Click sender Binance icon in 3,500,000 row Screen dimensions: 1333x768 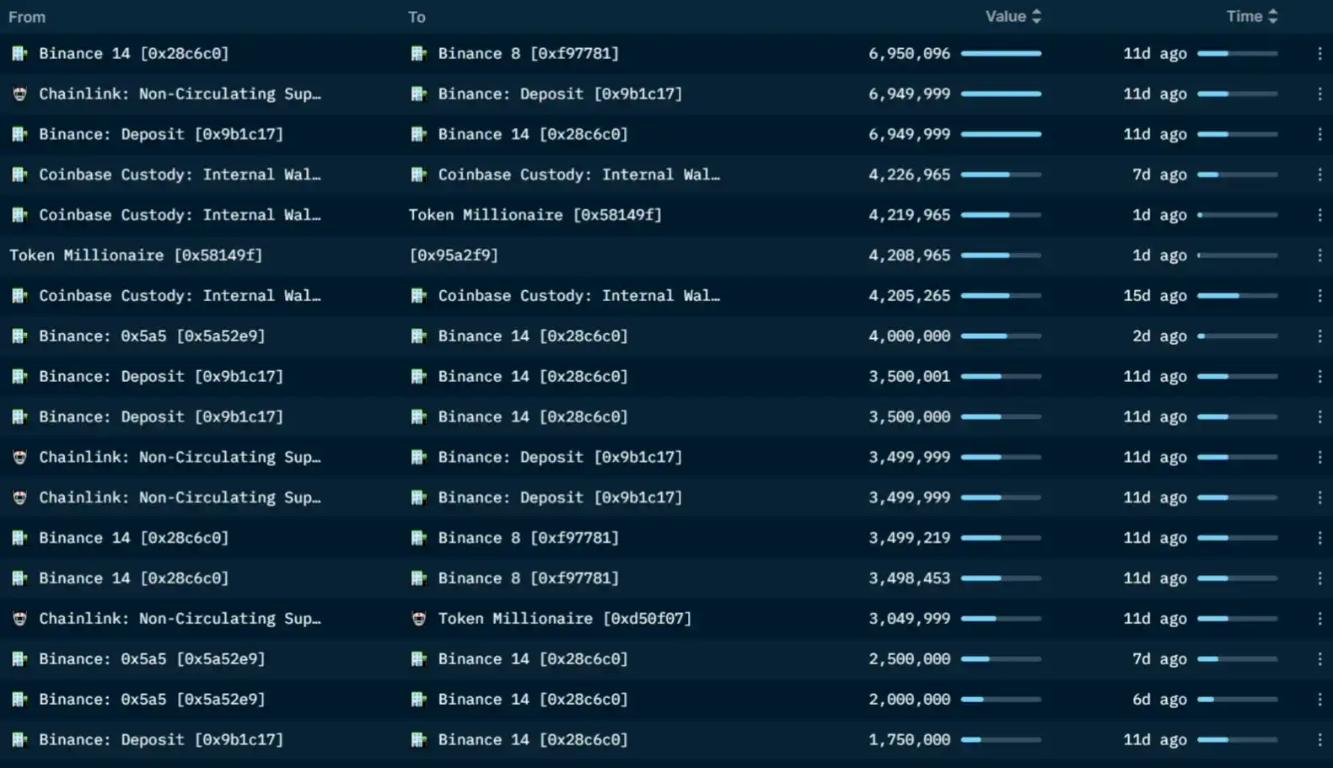(19, 417)
